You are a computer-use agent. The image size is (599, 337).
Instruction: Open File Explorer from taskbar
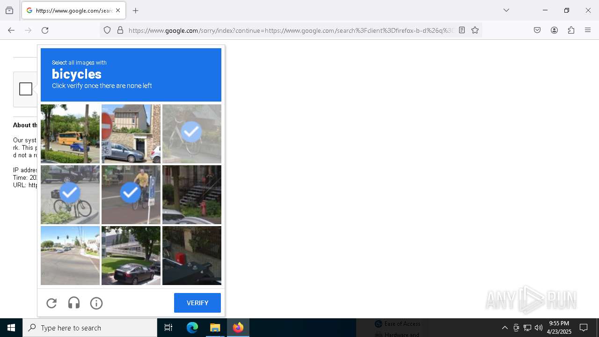point(215,328)
